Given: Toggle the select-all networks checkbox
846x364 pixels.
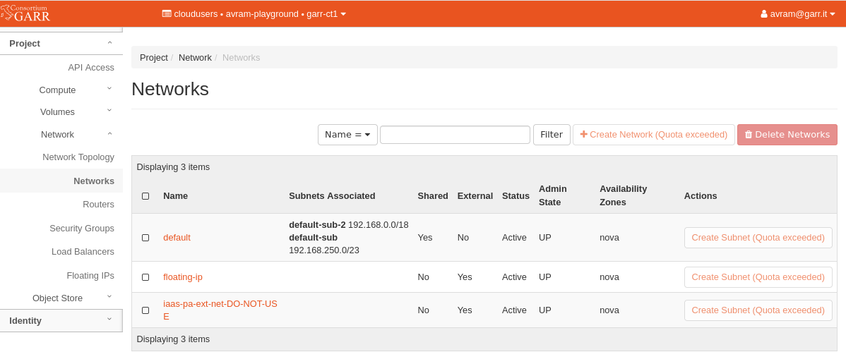Looking at the screenshot, I should pos(145,196).
